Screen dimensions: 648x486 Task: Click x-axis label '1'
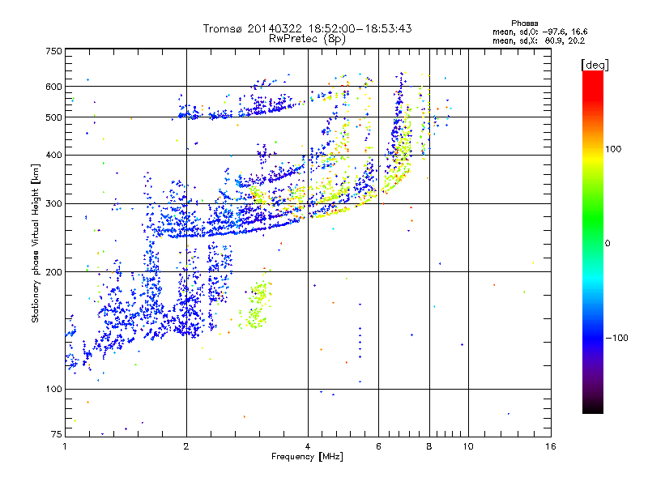[65, 446]
